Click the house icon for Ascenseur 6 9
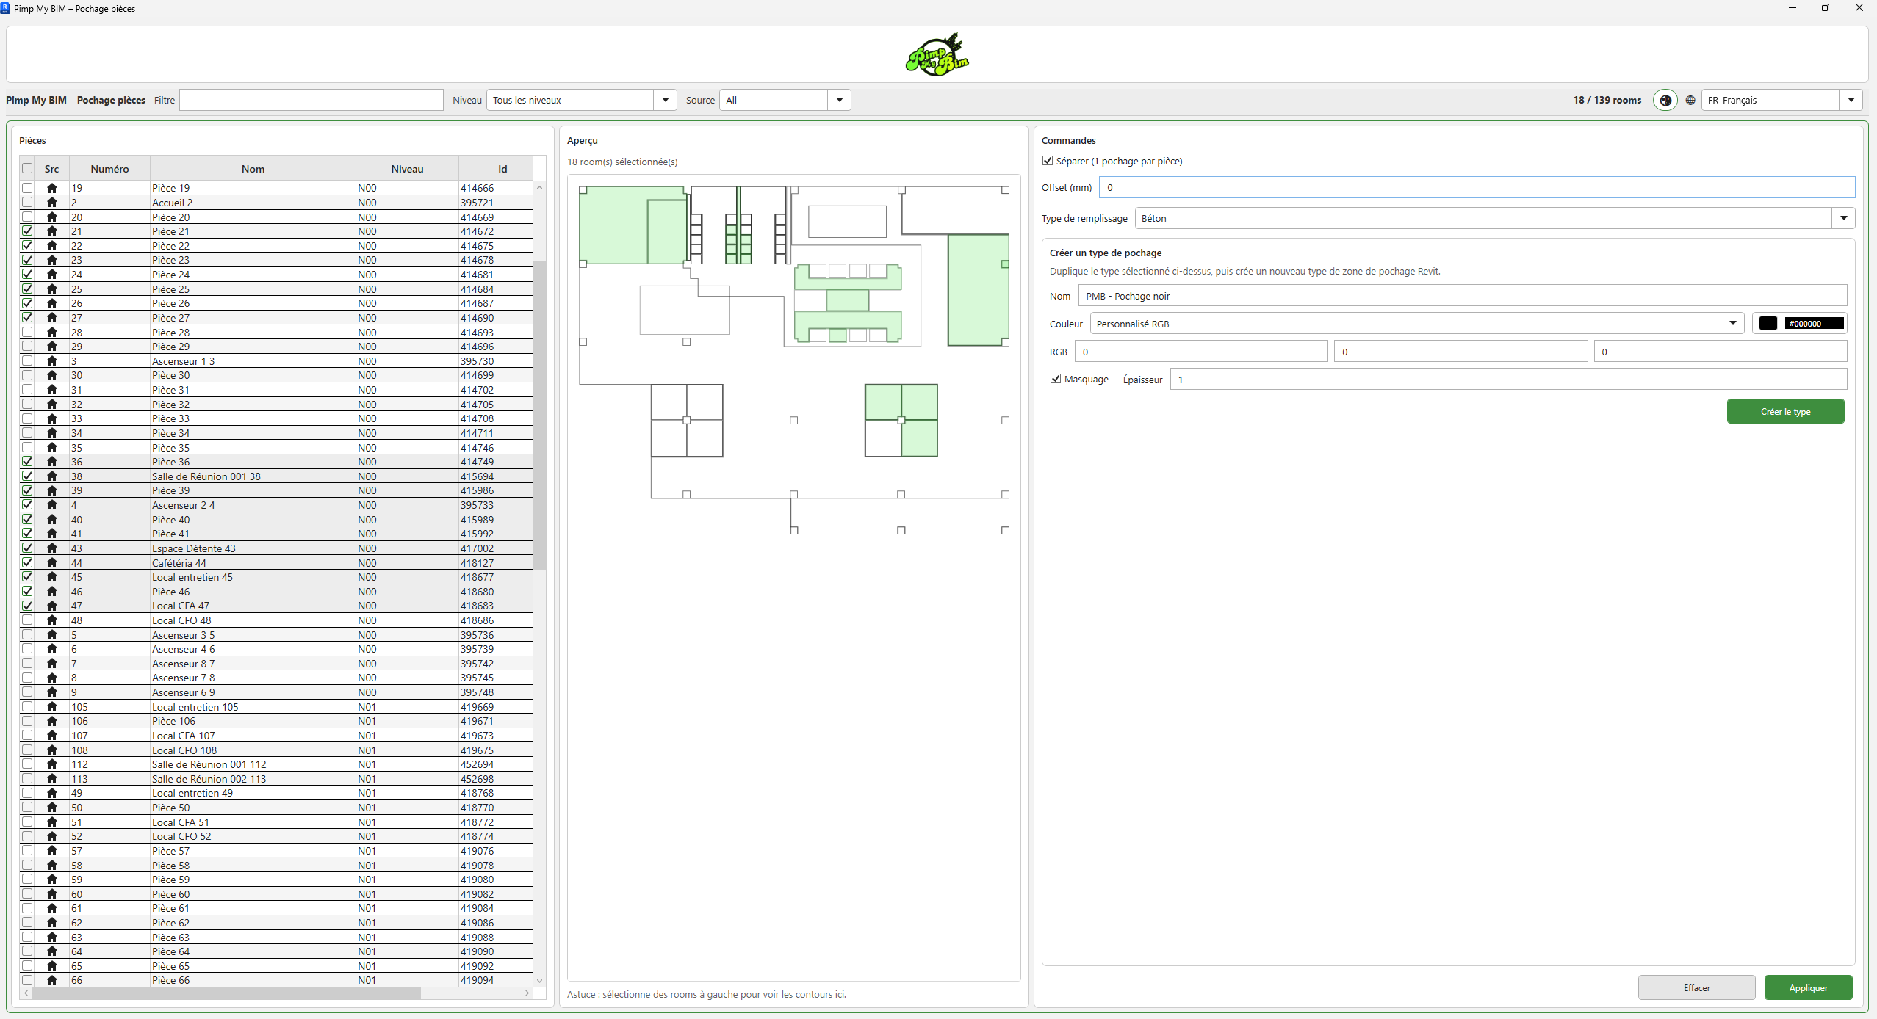Image resolution: width=1877 pixels, height=1019 pixels. tap(52, 692)
